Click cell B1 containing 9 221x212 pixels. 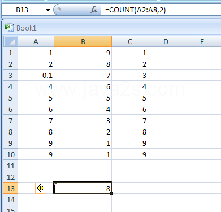point(83,53)
